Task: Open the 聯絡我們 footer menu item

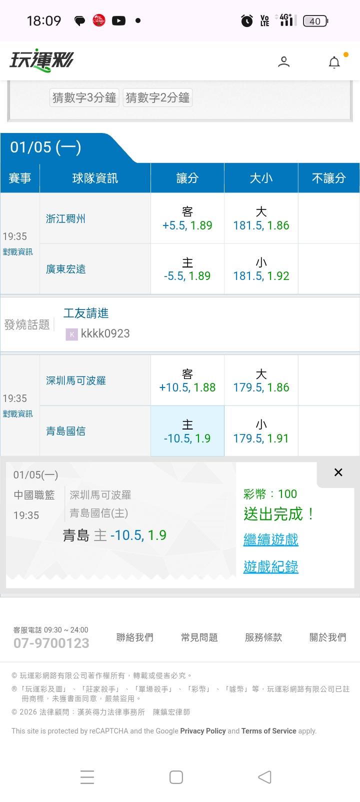Action: click(x=135, y=637)
